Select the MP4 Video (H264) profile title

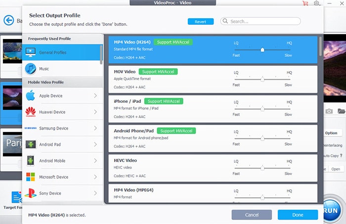tap(132, 42)
